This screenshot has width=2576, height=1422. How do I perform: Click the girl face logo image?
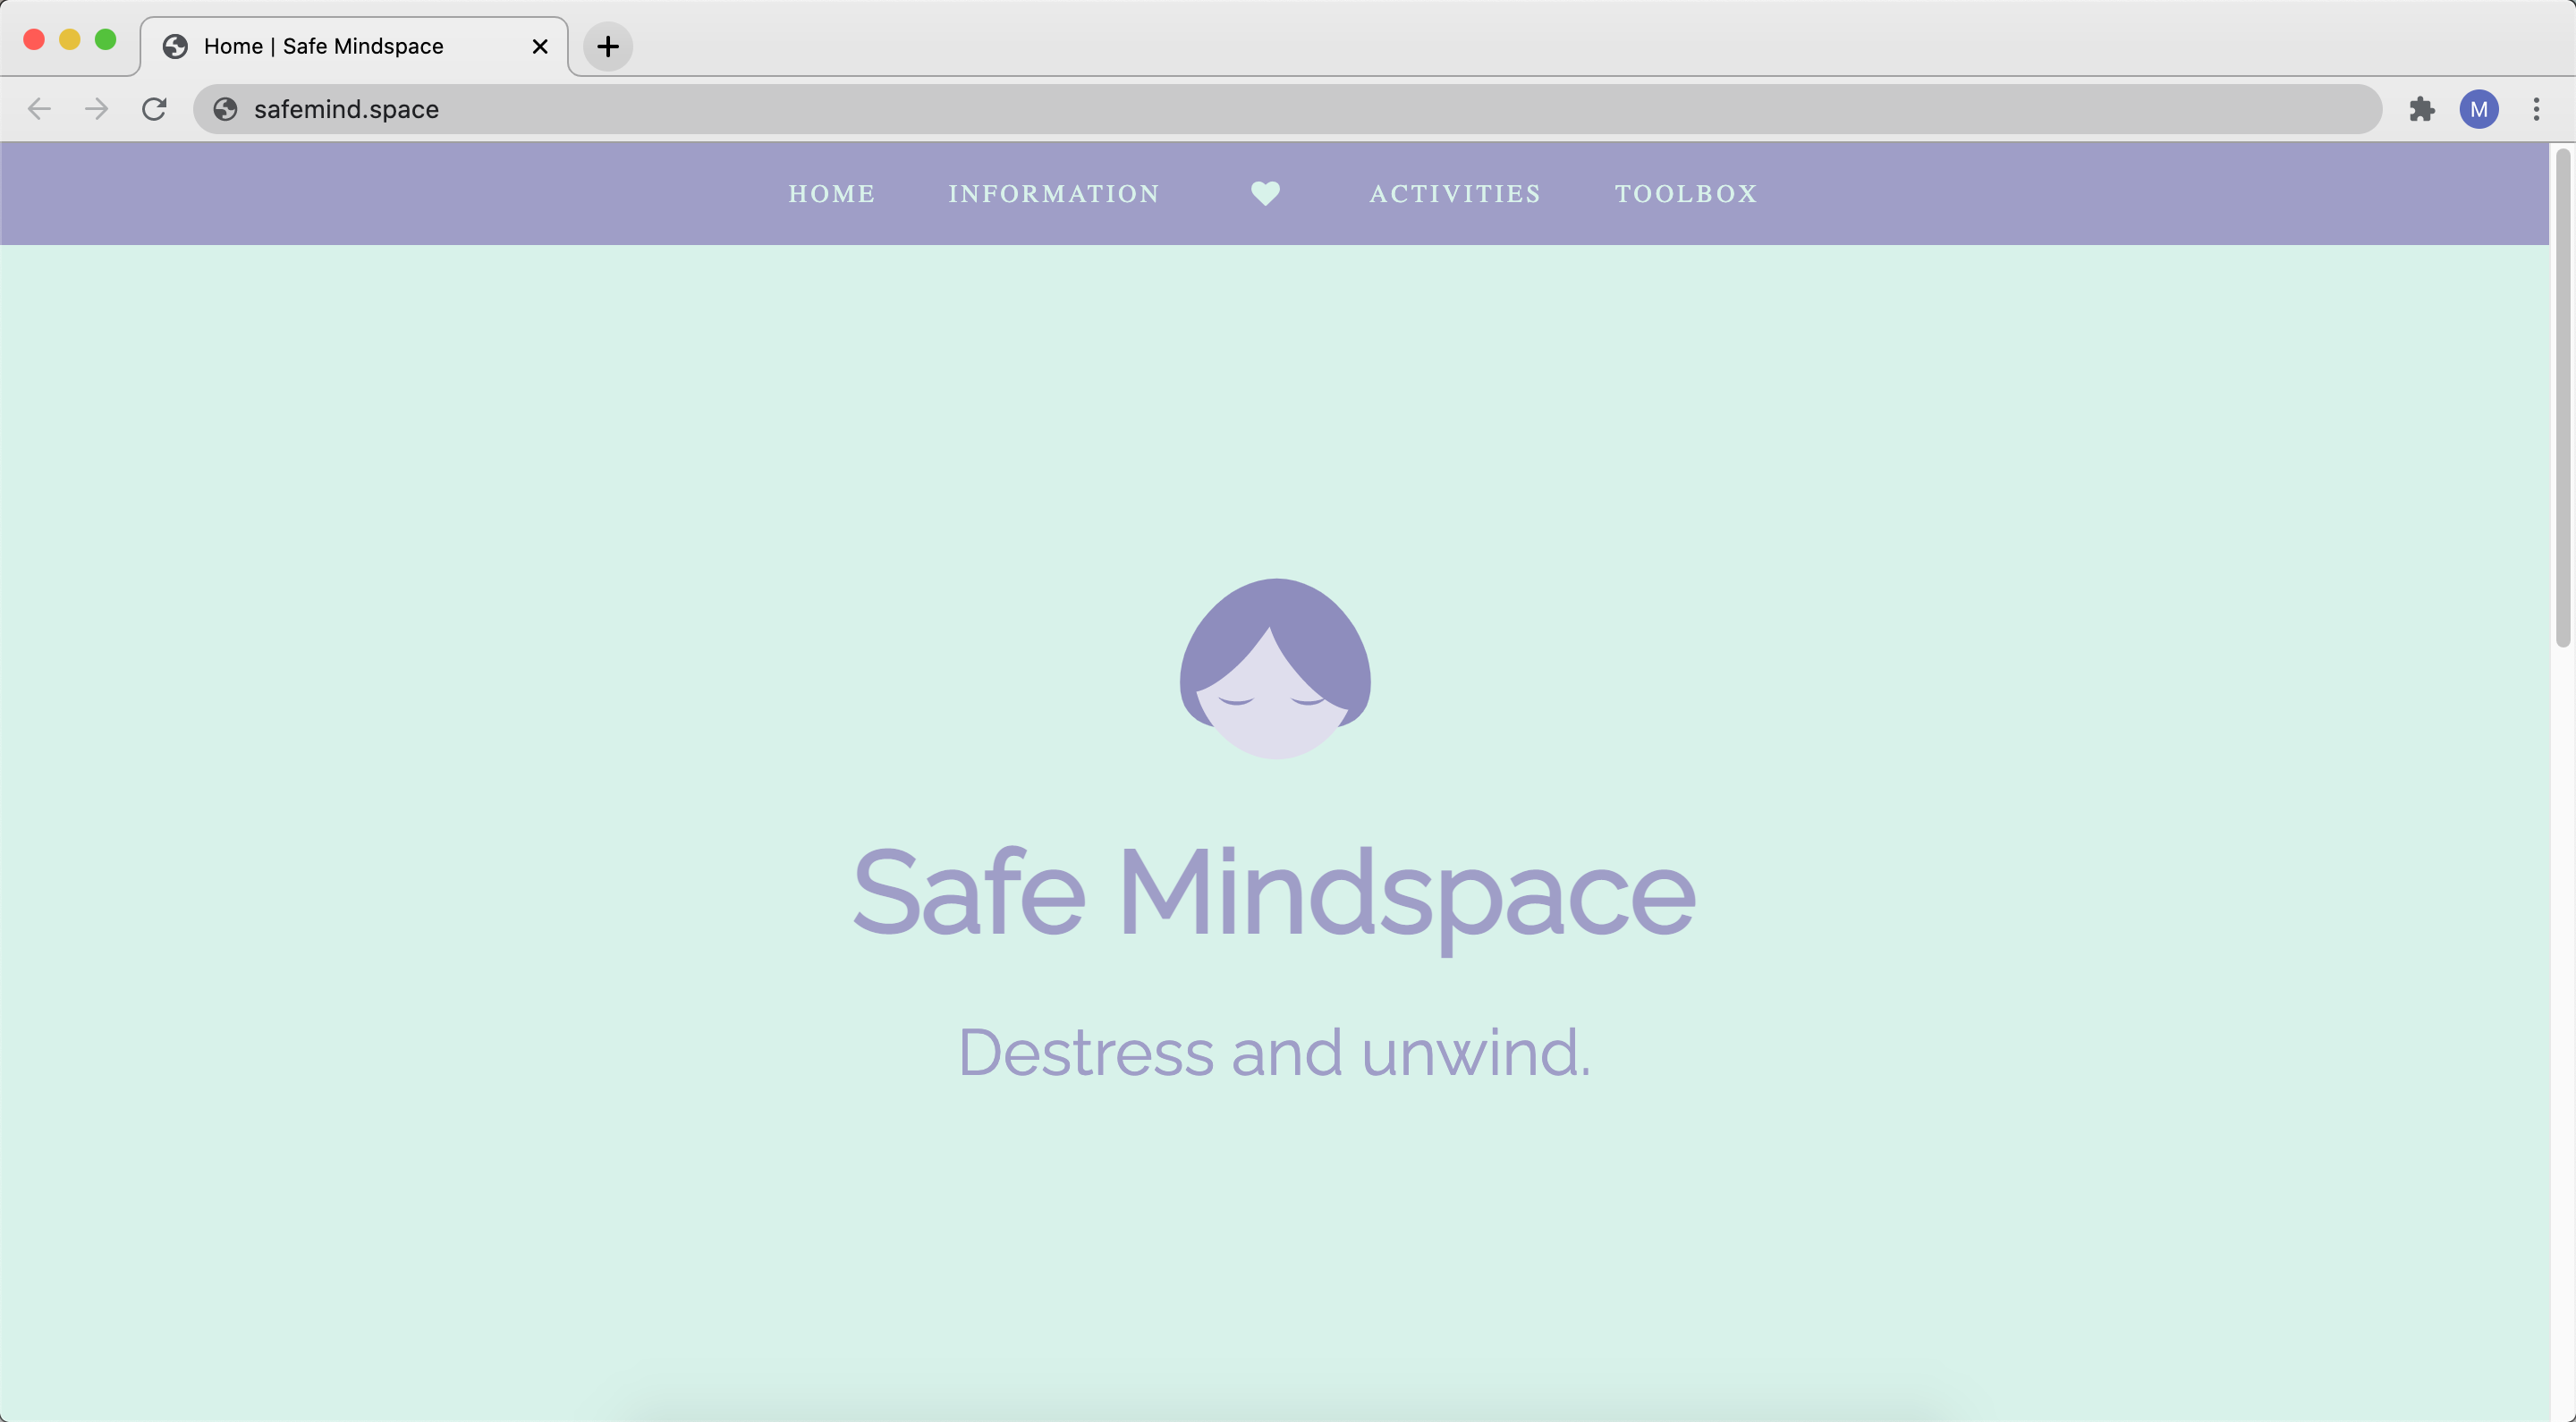[x=1275, y=668]
